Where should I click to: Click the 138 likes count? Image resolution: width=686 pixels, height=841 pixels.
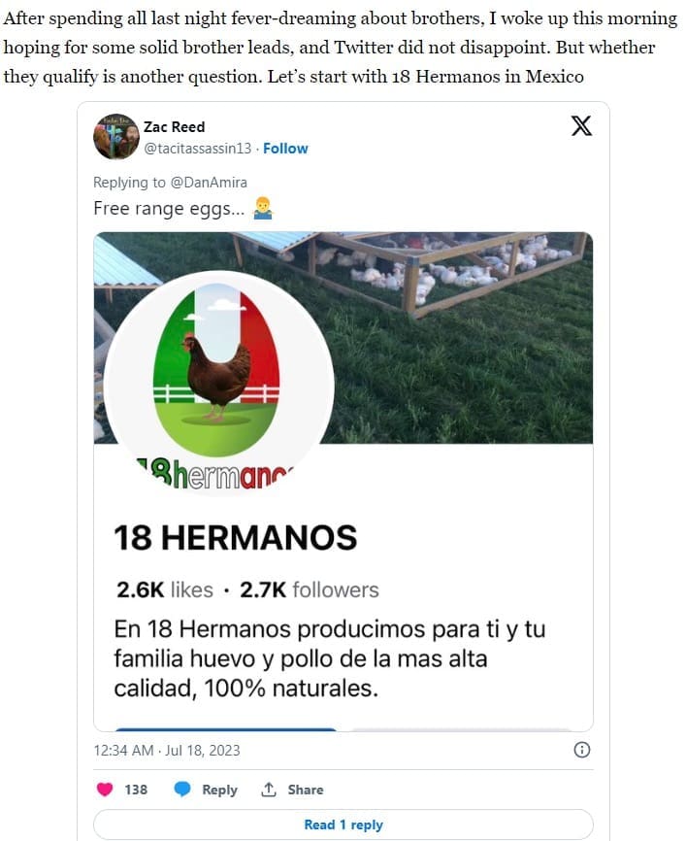point(136,790)
